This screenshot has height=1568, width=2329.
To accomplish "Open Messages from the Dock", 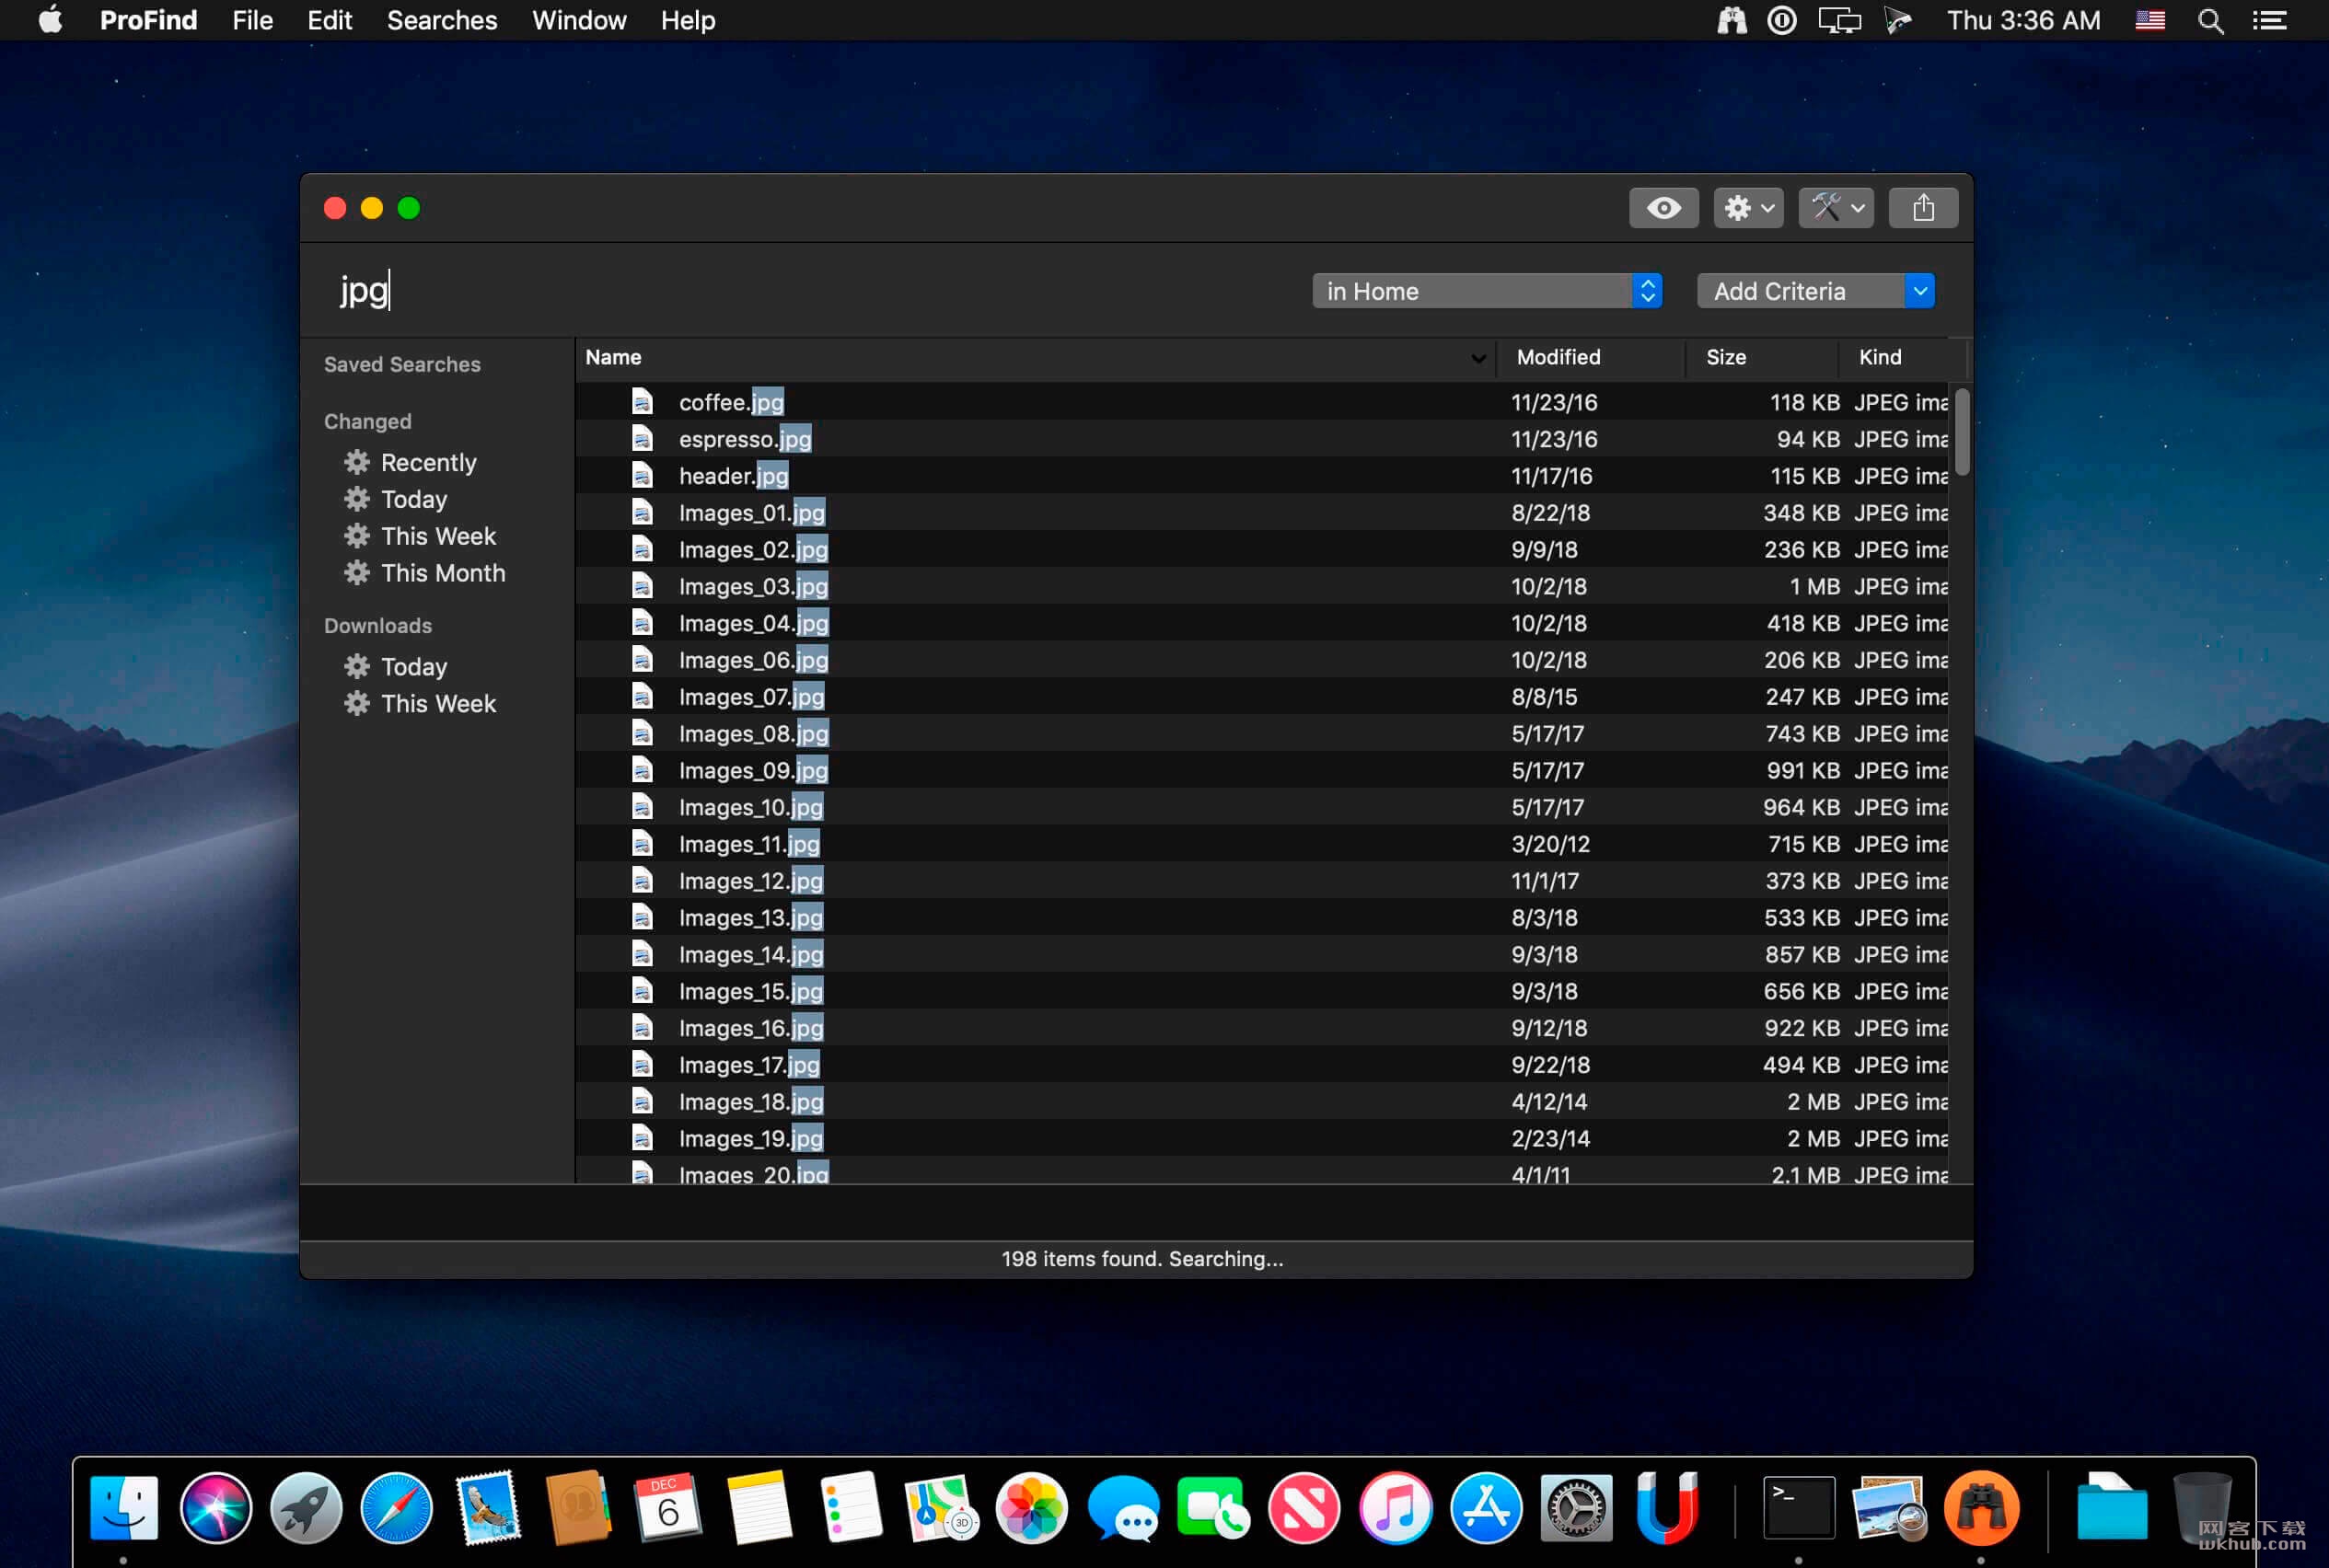I will 1122,1507.
